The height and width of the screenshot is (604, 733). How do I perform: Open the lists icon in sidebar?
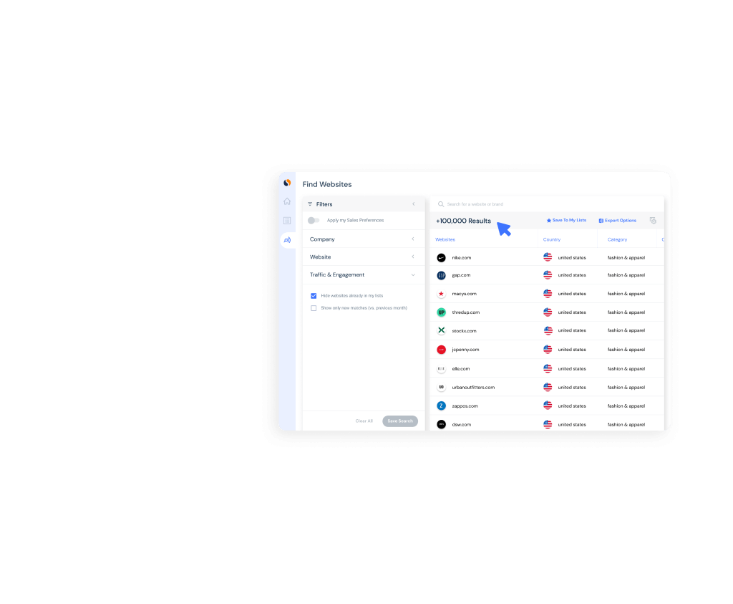(x=287, y=221)
